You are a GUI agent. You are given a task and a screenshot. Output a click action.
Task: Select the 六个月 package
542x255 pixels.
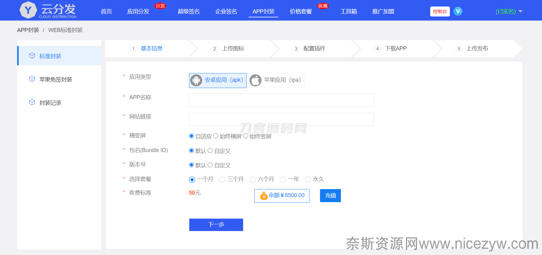(253, 180)
